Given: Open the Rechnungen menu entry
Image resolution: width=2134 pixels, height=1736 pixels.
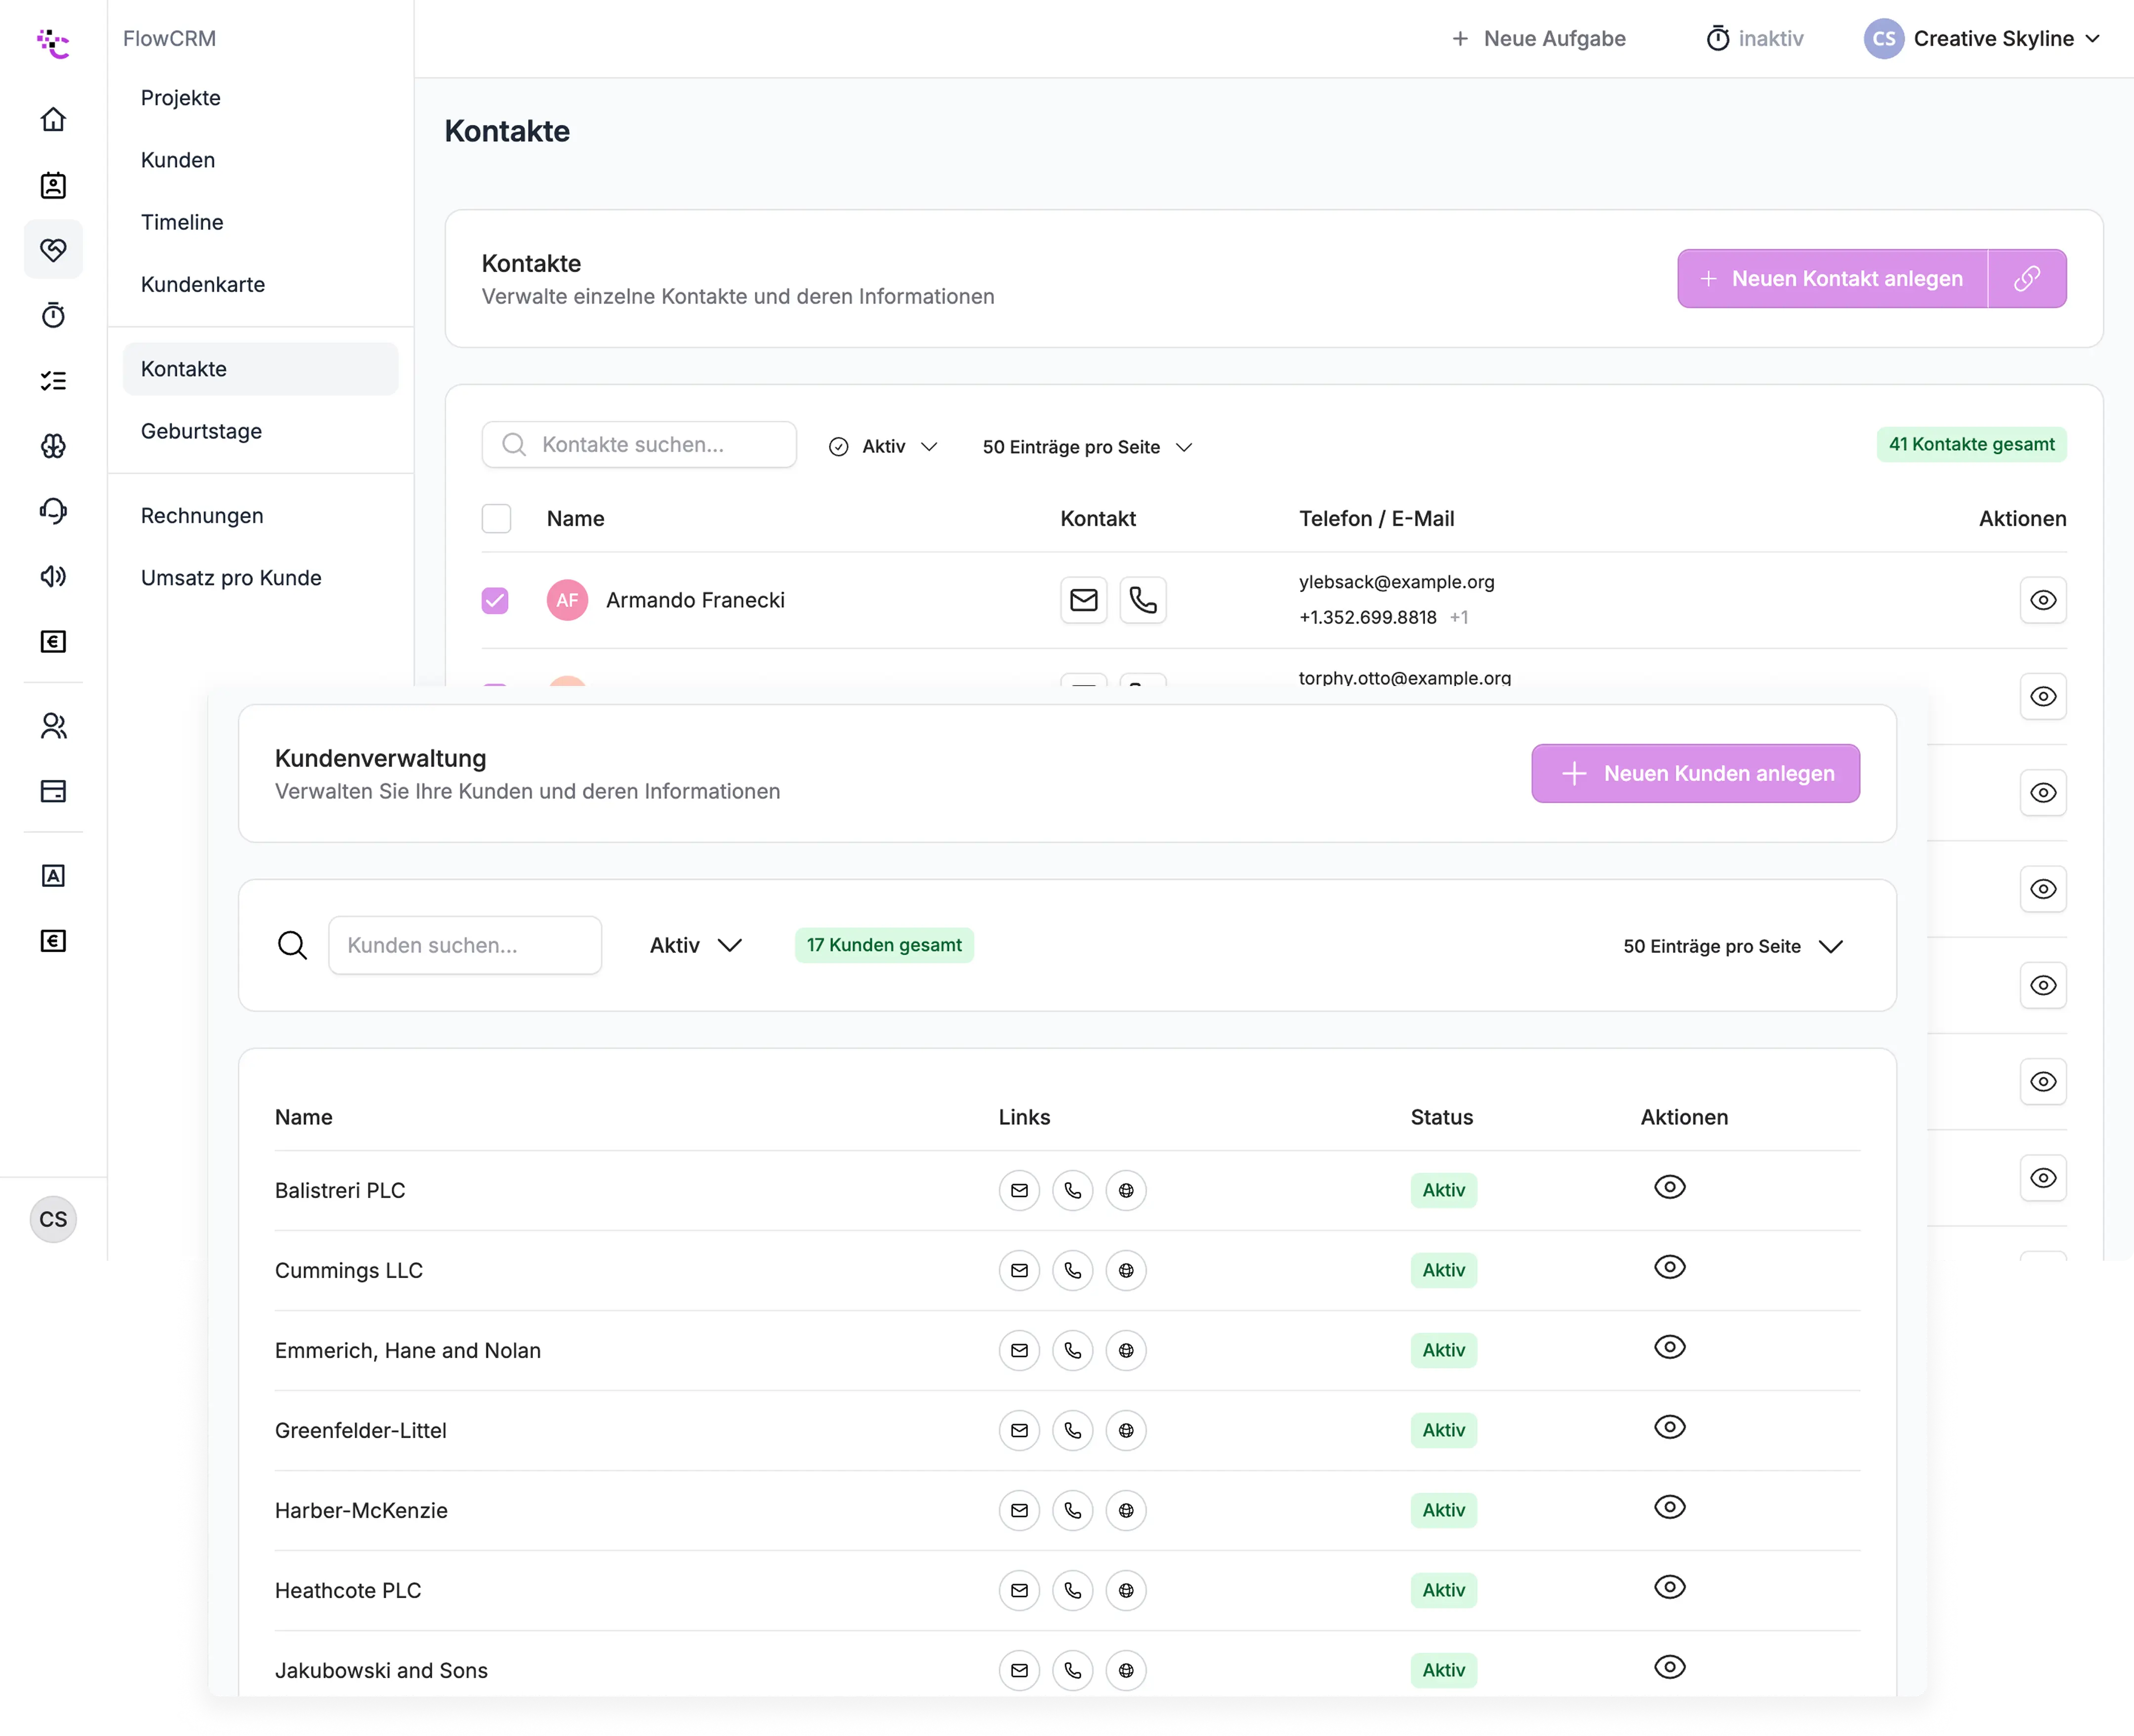Looking at the screenshot, I should pos(201,515).
